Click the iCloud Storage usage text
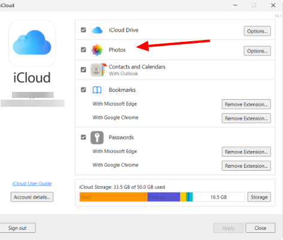Screen dimensions: 283x240 point(122,187)
